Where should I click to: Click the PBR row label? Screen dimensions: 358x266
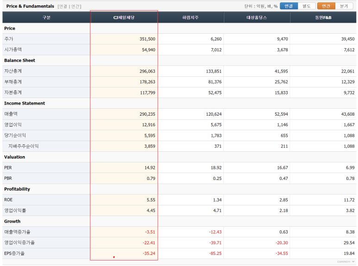[8, 178]
